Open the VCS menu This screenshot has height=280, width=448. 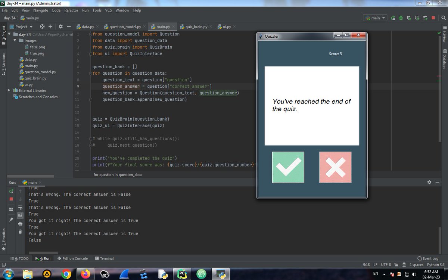[x=108, y=10]
